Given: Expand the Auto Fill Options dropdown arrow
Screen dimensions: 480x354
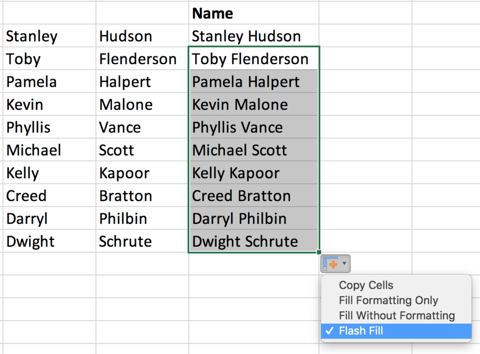Looking at the screenshot, I should pyautogui.click(x=345, y=264).
